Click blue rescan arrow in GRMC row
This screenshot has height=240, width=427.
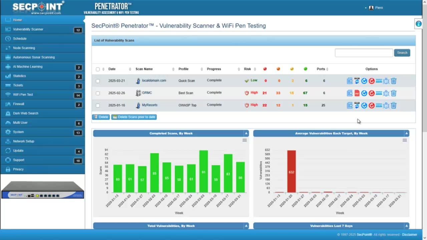pyautogui.click(x=364, y=93)
